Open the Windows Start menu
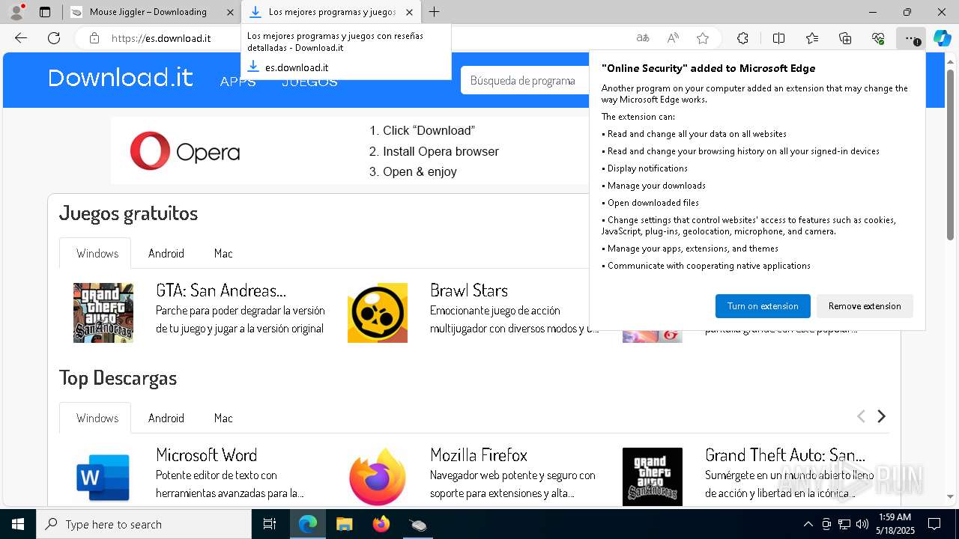 click(x=18, y=524)
